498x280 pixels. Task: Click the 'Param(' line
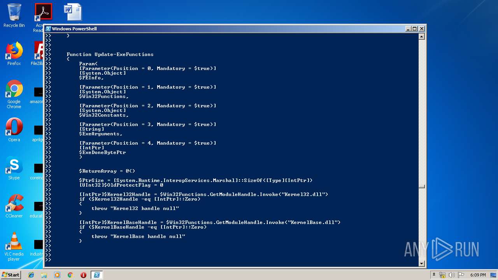pyautogui.click(x=88, y=64)
